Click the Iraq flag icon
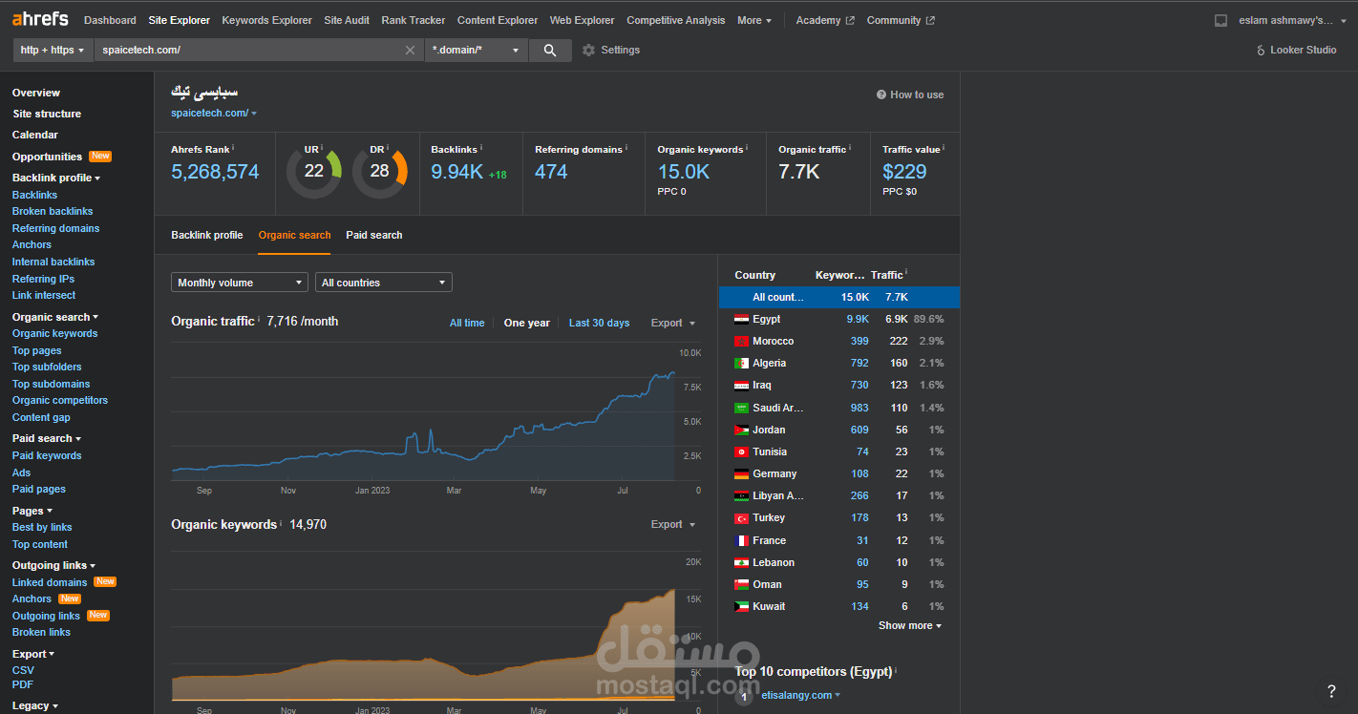This screenshot has height=714, width=1358. [x=742, y=386]
